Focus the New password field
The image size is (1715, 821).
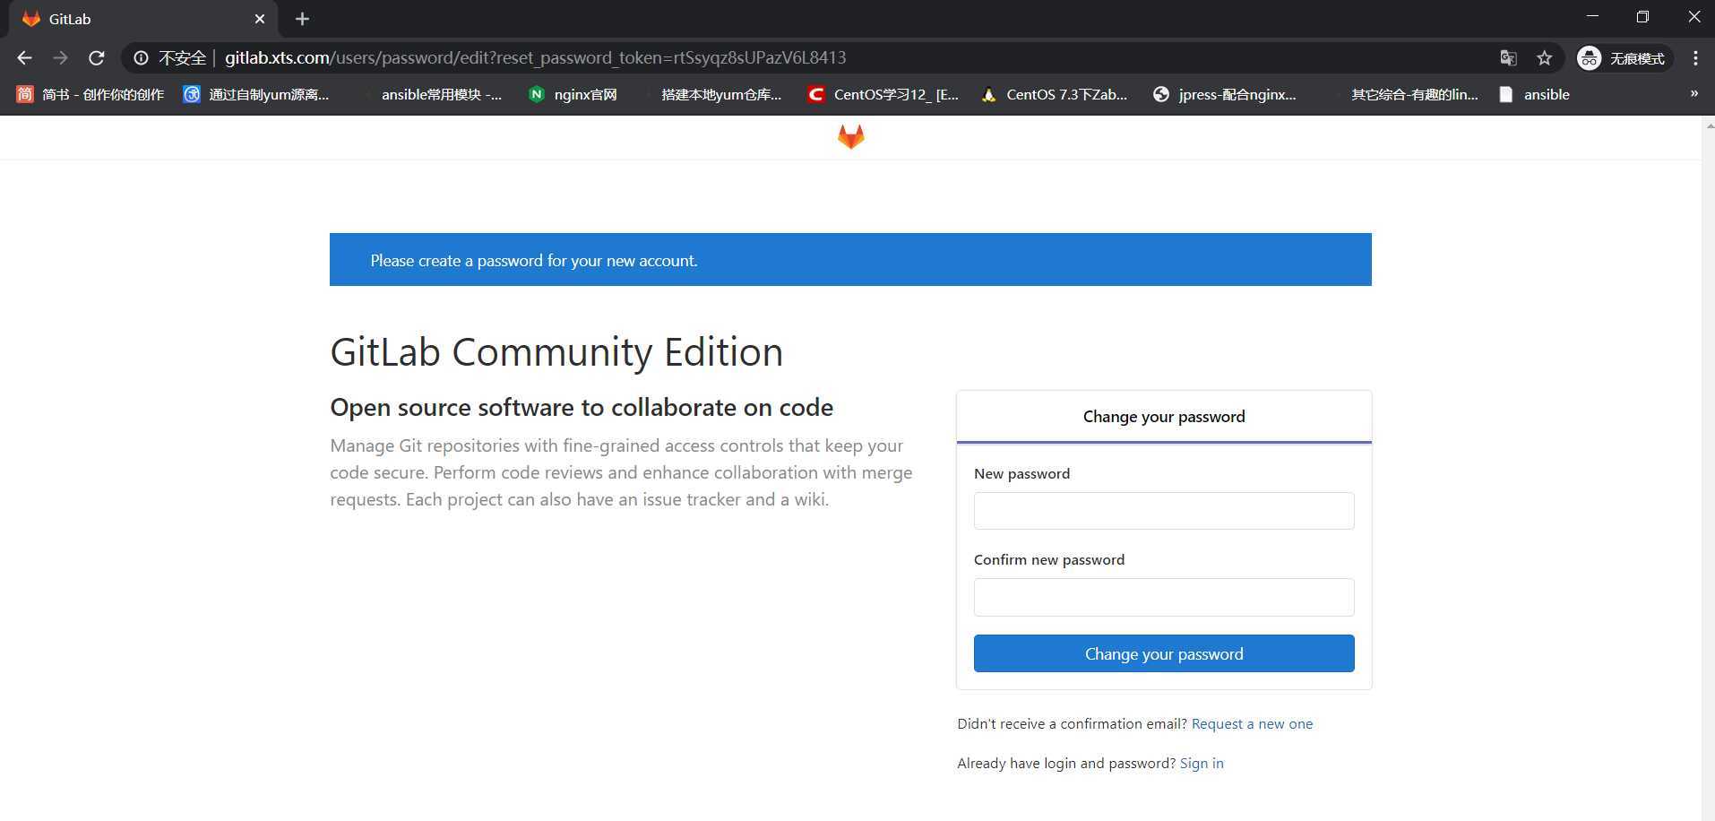coord(1164,511)
